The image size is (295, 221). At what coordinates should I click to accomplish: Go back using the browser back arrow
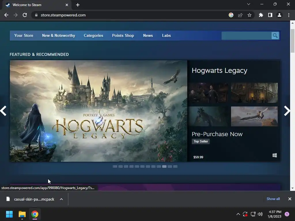pos(6,15)
